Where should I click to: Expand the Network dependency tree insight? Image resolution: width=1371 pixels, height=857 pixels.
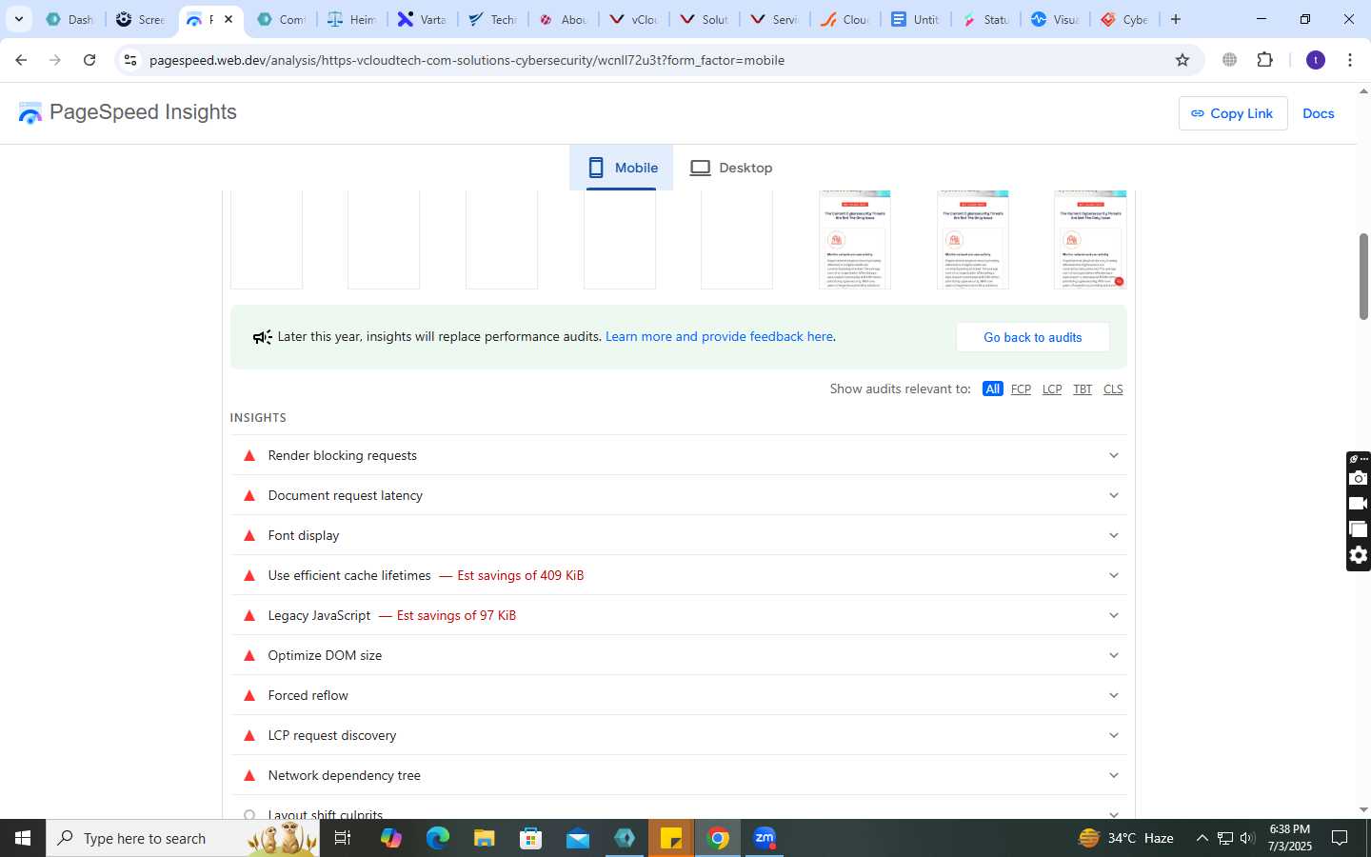click(678, 775)
